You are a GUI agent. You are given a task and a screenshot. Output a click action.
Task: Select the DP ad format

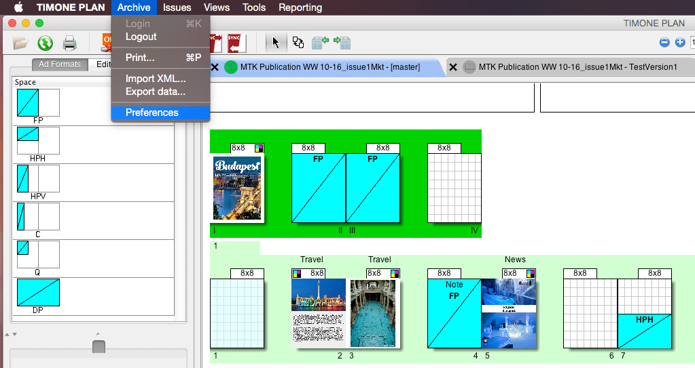coord(38,293)
